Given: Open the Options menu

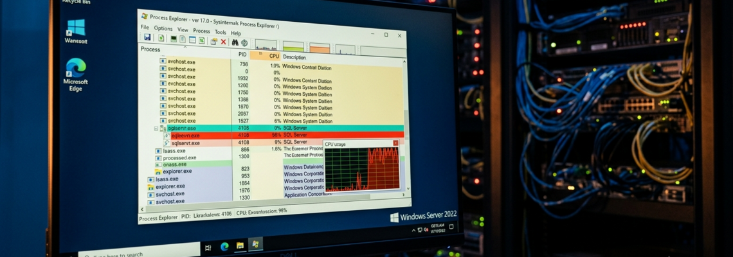Looking at the screenshot, I should pyautogui.click(x=163, y=28).
